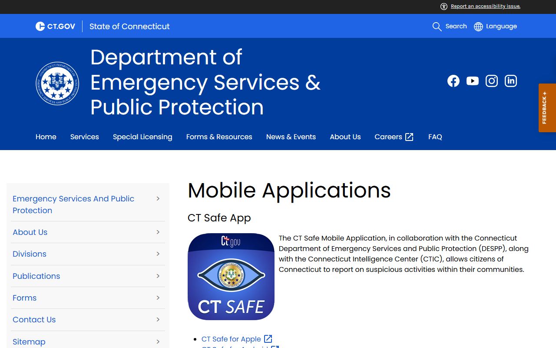The height and width of the screenshot is (348, 556).
Task: Open News & Events menu
Action: [291, 137]
